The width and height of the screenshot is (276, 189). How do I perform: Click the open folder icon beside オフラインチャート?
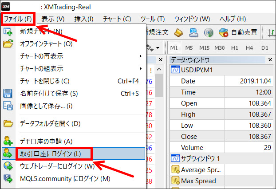pyautogui.click(x=8, y=43)
